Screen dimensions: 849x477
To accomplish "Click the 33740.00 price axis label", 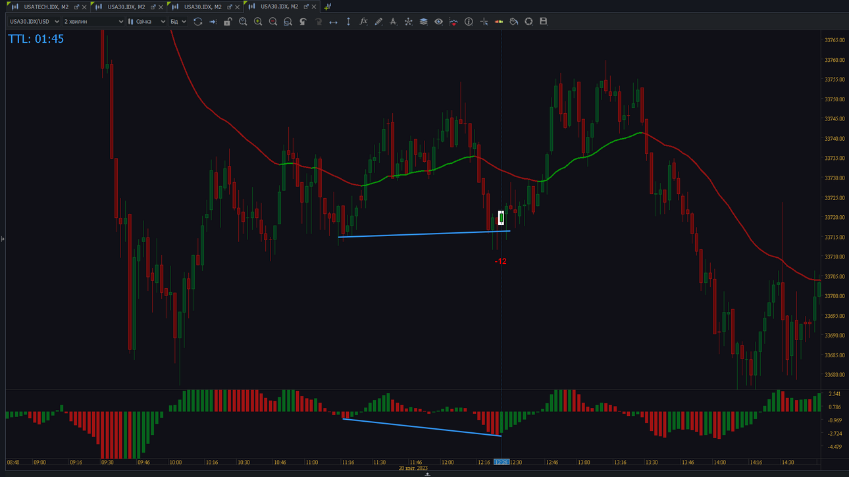I will [834, 139].
